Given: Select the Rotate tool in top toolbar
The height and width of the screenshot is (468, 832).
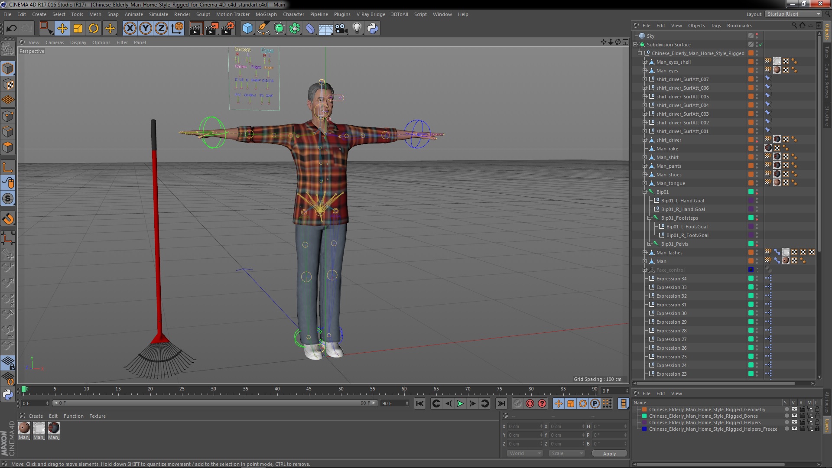Looking at the screenshot, I should [94, 29].
